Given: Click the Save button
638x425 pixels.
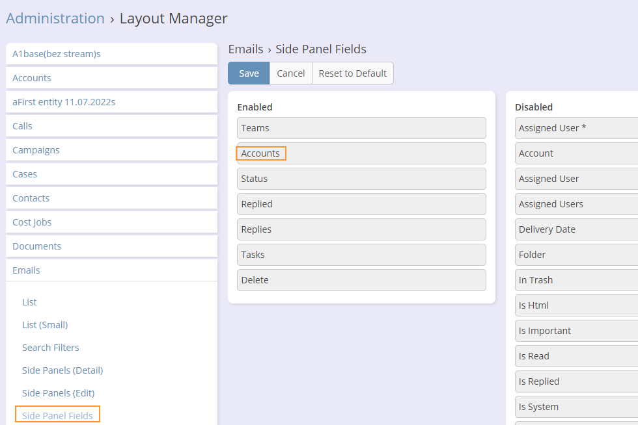Looking at the screenshot, I should 249,73.
